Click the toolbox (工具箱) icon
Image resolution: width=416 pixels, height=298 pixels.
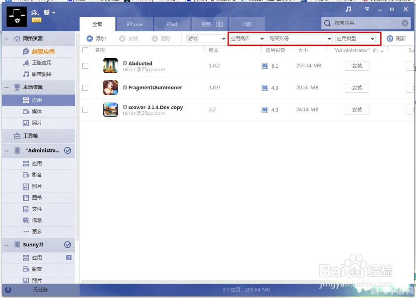(x=17, y=136)
